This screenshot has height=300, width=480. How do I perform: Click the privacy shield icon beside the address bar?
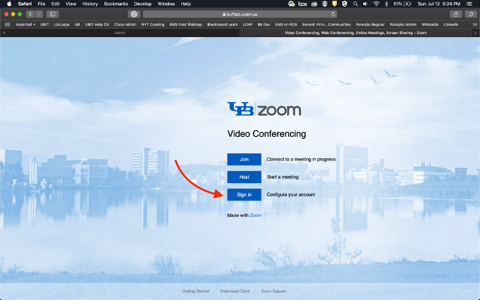pyautogui.click(x=134, y=14)
